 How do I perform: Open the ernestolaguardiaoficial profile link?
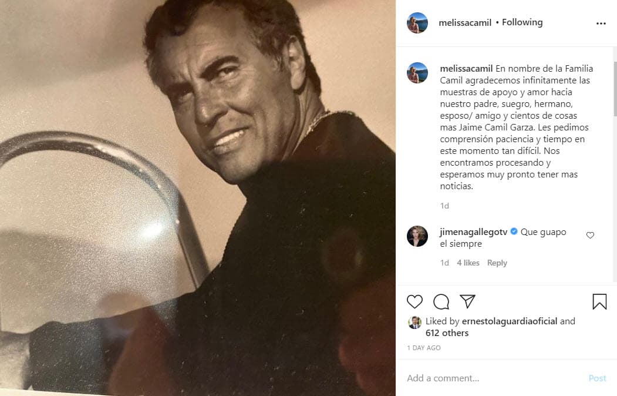click(509, 321)
